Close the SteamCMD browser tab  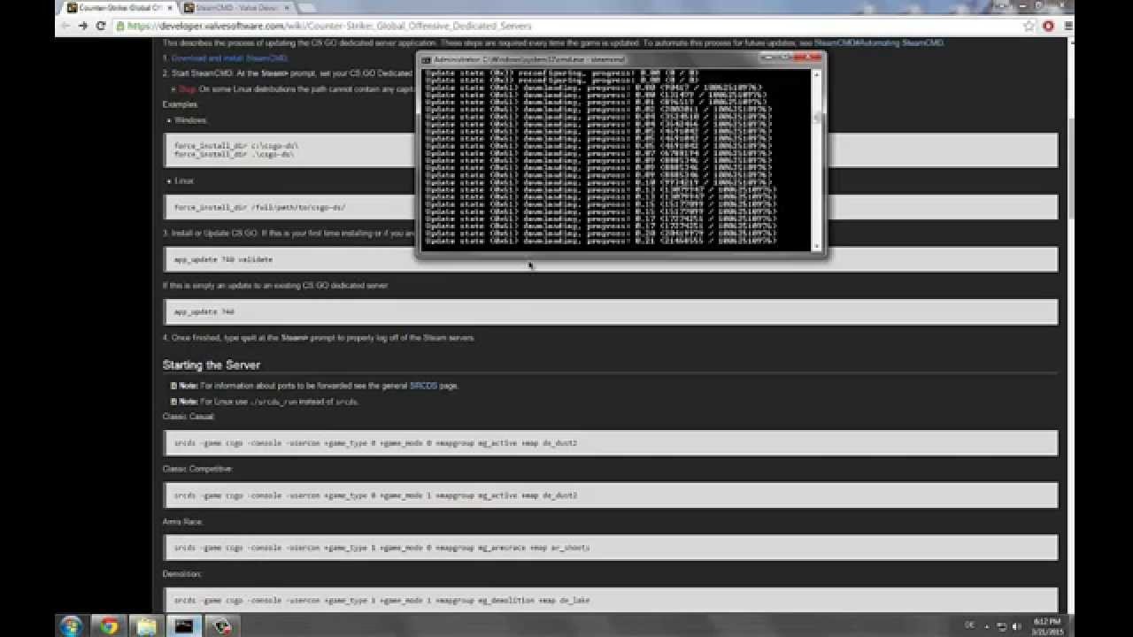287,8
